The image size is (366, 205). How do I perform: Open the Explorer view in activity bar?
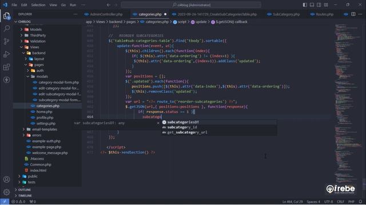tap(6, 16)
